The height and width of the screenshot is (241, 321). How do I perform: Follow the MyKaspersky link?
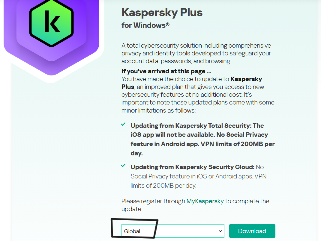205,201
